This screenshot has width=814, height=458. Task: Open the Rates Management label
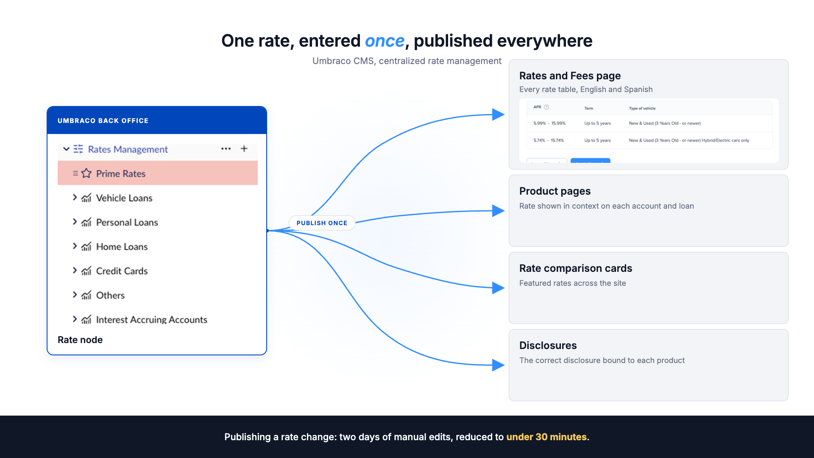128,149
